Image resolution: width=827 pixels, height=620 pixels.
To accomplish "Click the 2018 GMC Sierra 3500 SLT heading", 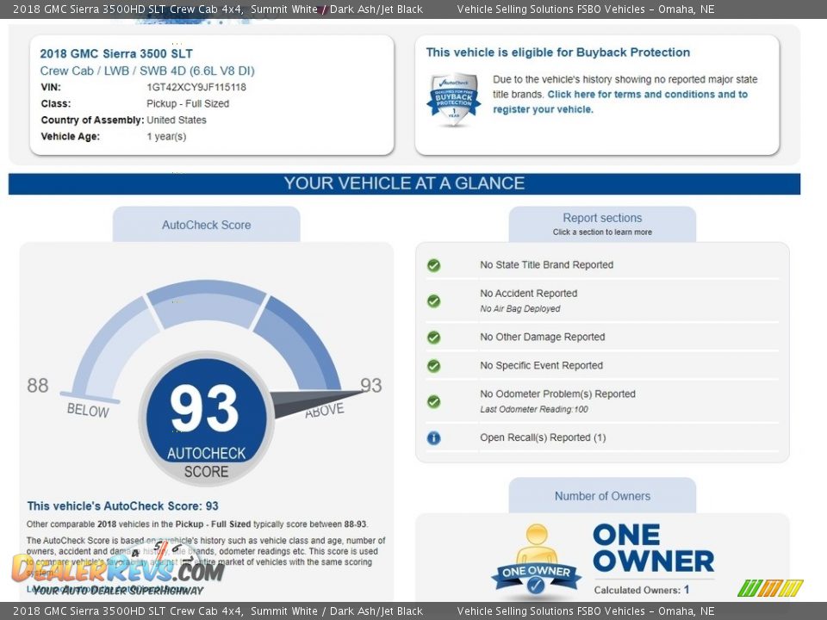I will 116,53.
